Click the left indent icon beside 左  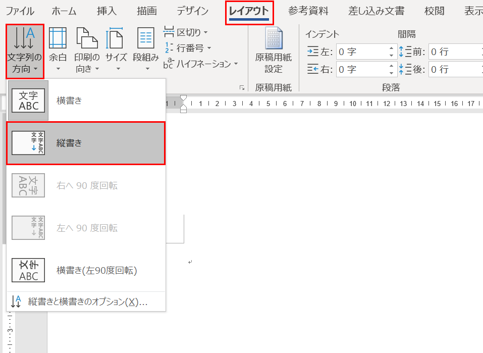tap(312, 52)
